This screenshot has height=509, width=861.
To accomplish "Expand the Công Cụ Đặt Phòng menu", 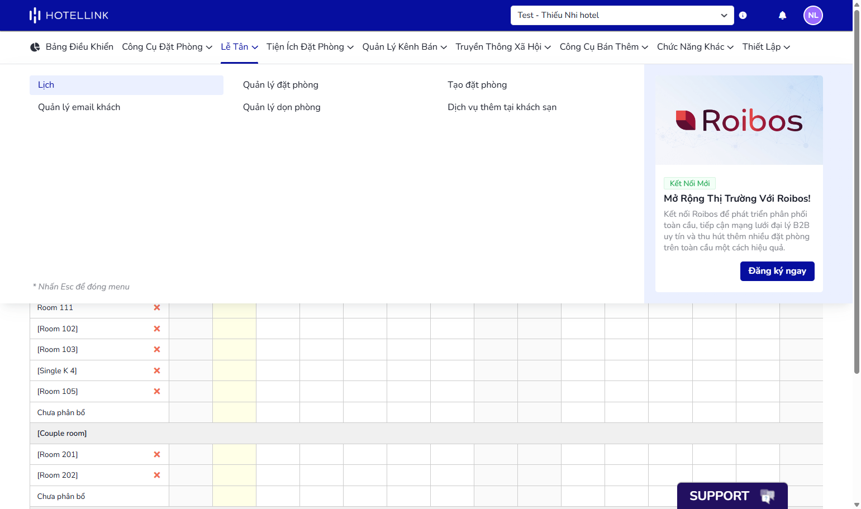I will coord(167,47).
